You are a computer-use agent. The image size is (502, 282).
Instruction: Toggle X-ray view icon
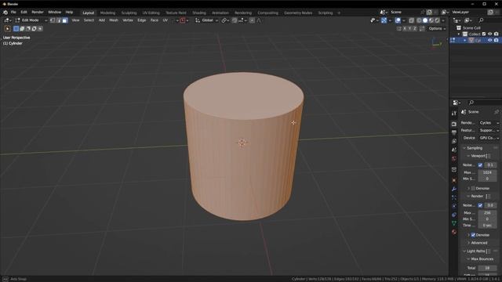coord(411,20)
